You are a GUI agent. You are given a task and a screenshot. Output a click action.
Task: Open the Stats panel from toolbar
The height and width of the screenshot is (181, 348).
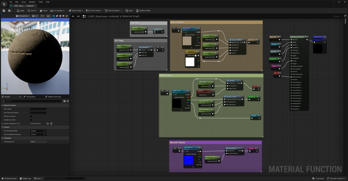(129, 11)
